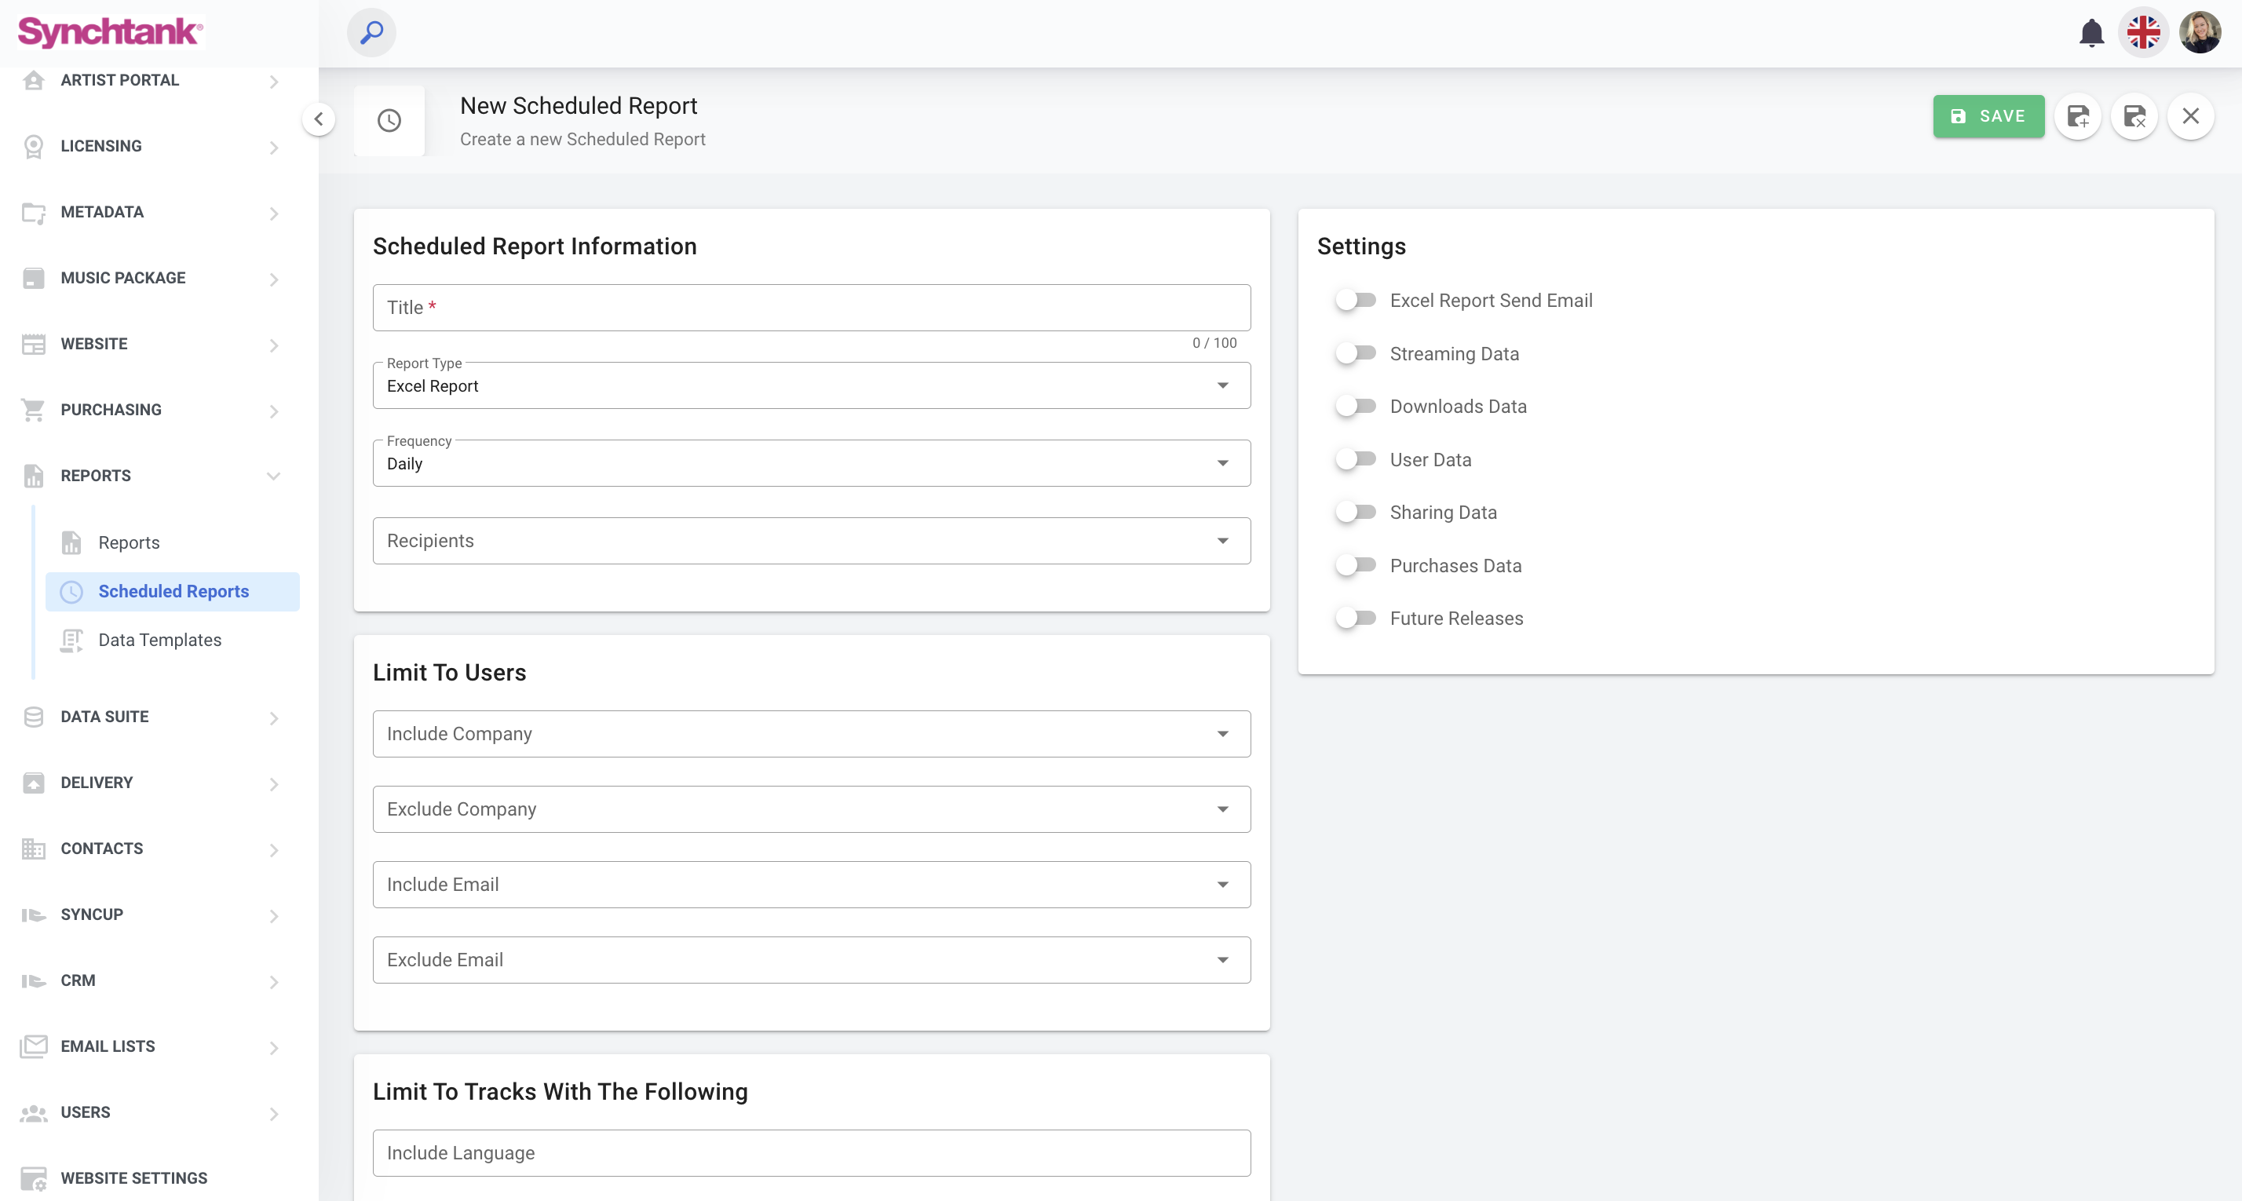Screen dimensions: 2242x1201
Task: Click the green SAVE button
Action: coord(1988,117)
